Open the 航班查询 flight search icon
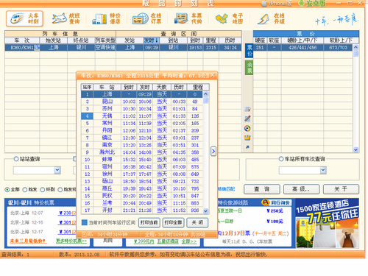This screenshot has width=368, height=276. click(66, 18)
